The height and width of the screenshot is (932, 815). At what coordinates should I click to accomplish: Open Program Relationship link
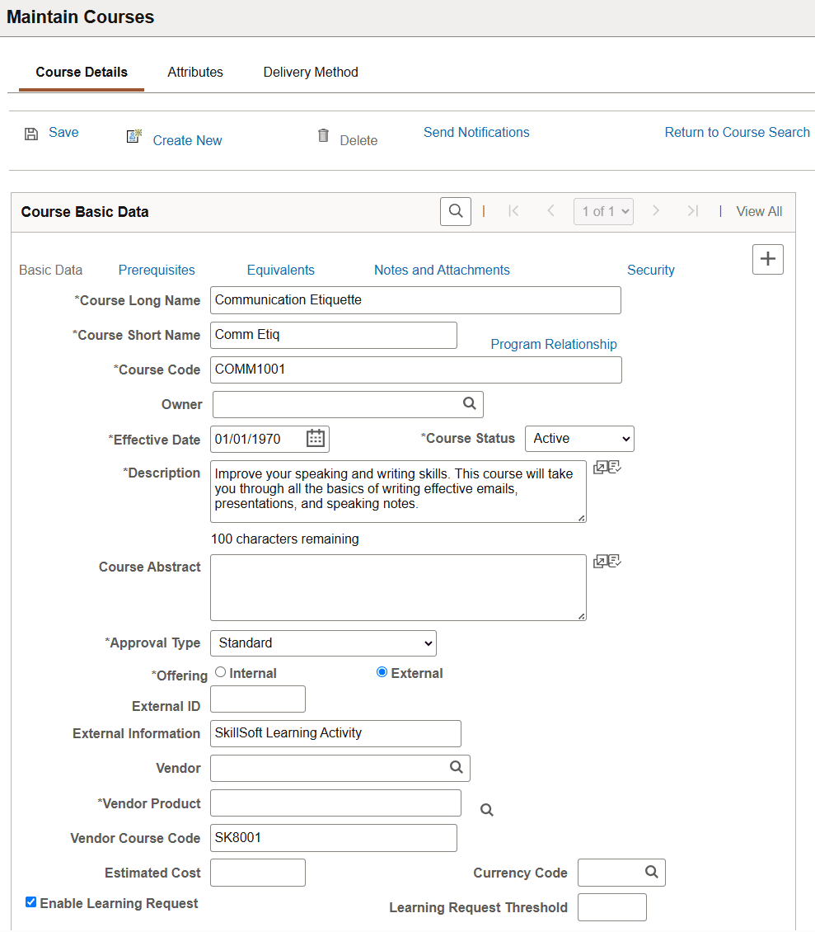coord(554,344)
